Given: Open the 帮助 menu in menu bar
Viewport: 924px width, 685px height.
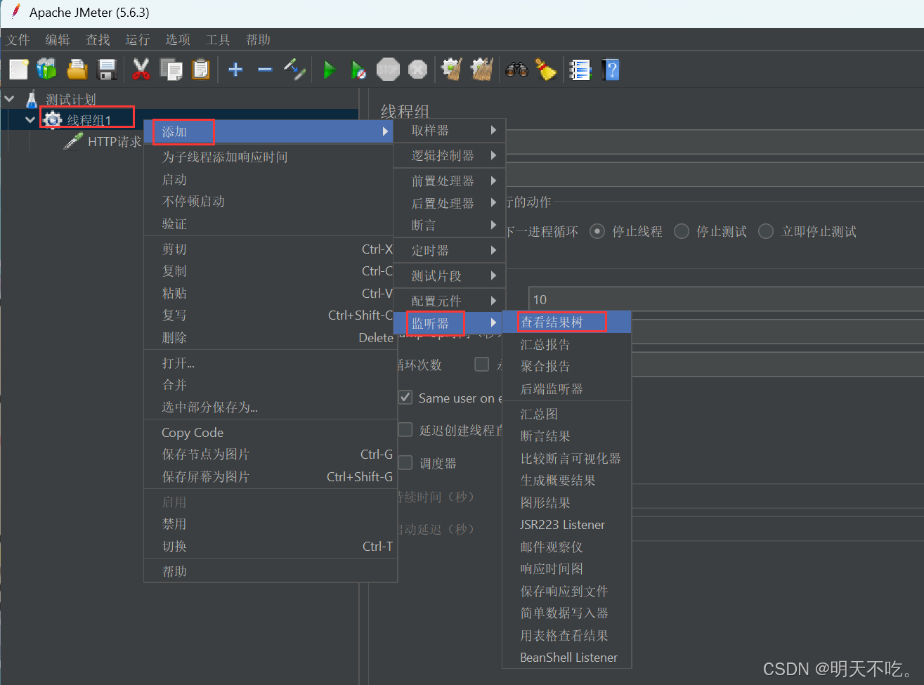Looking at the screenshot, I should 259,40.
